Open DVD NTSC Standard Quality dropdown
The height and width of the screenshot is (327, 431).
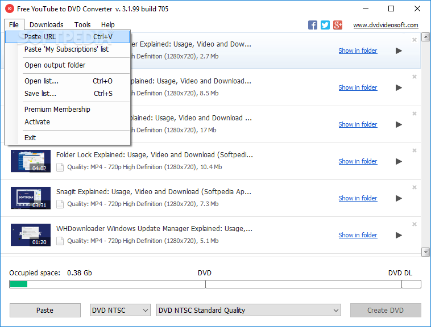pos(248,311)
